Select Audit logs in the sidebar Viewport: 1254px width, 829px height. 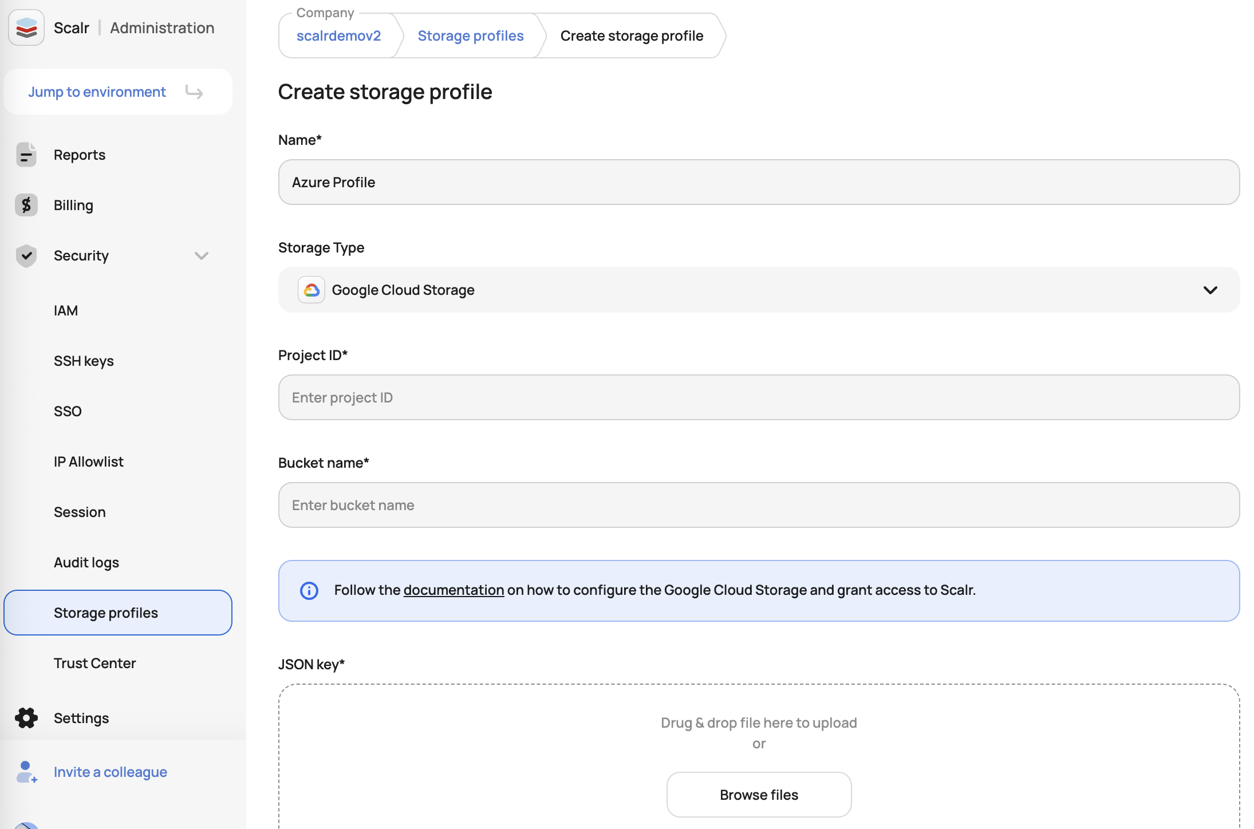(x=86, y=562)
